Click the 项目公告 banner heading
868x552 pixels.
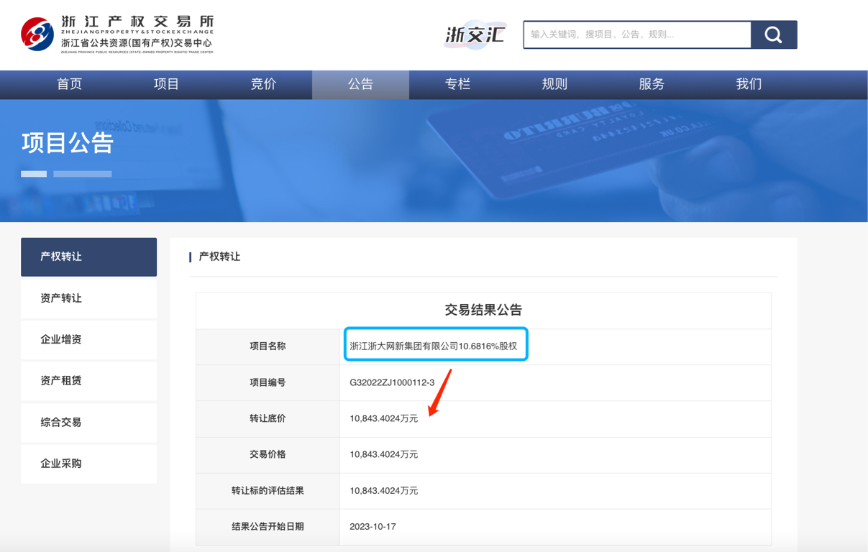pos(68,143)
